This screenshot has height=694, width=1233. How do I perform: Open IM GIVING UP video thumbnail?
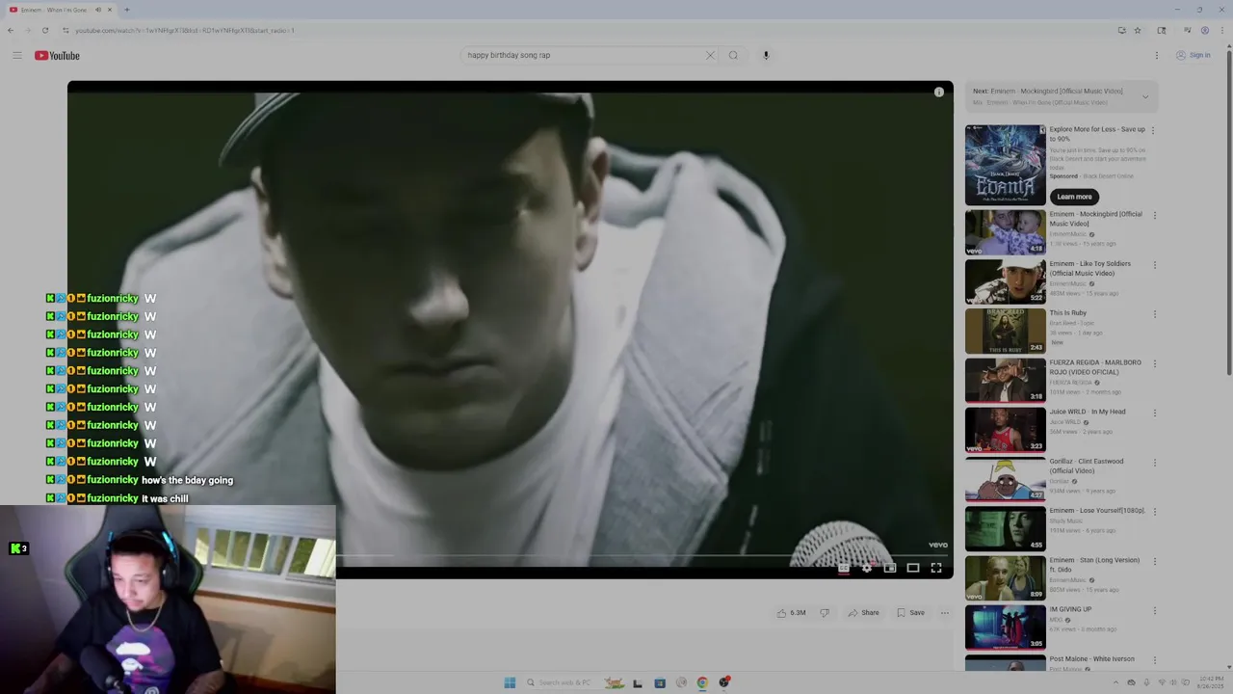[x=1005, y=627]
